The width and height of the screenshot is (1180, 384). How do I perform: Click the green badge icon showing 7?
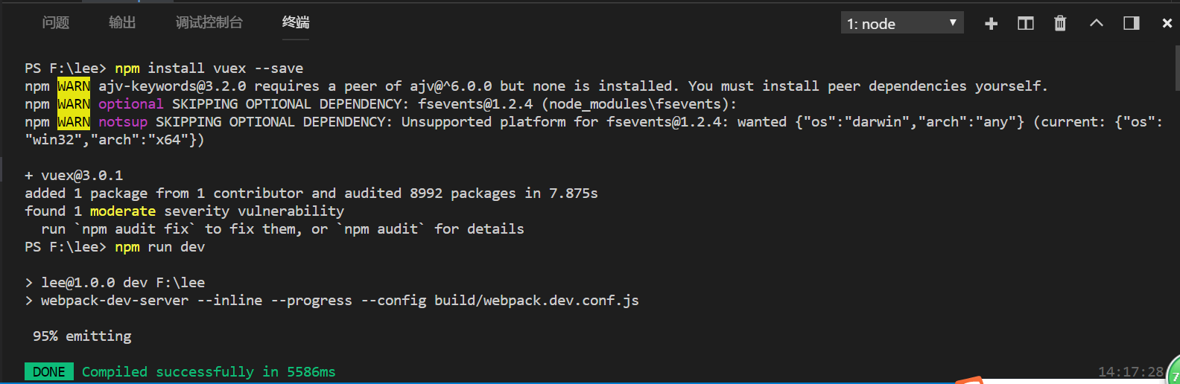tap(1173, 371)
